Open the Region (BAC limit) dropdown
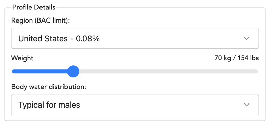The height and width of the screenshot is (125, 270). pos(135,38)
